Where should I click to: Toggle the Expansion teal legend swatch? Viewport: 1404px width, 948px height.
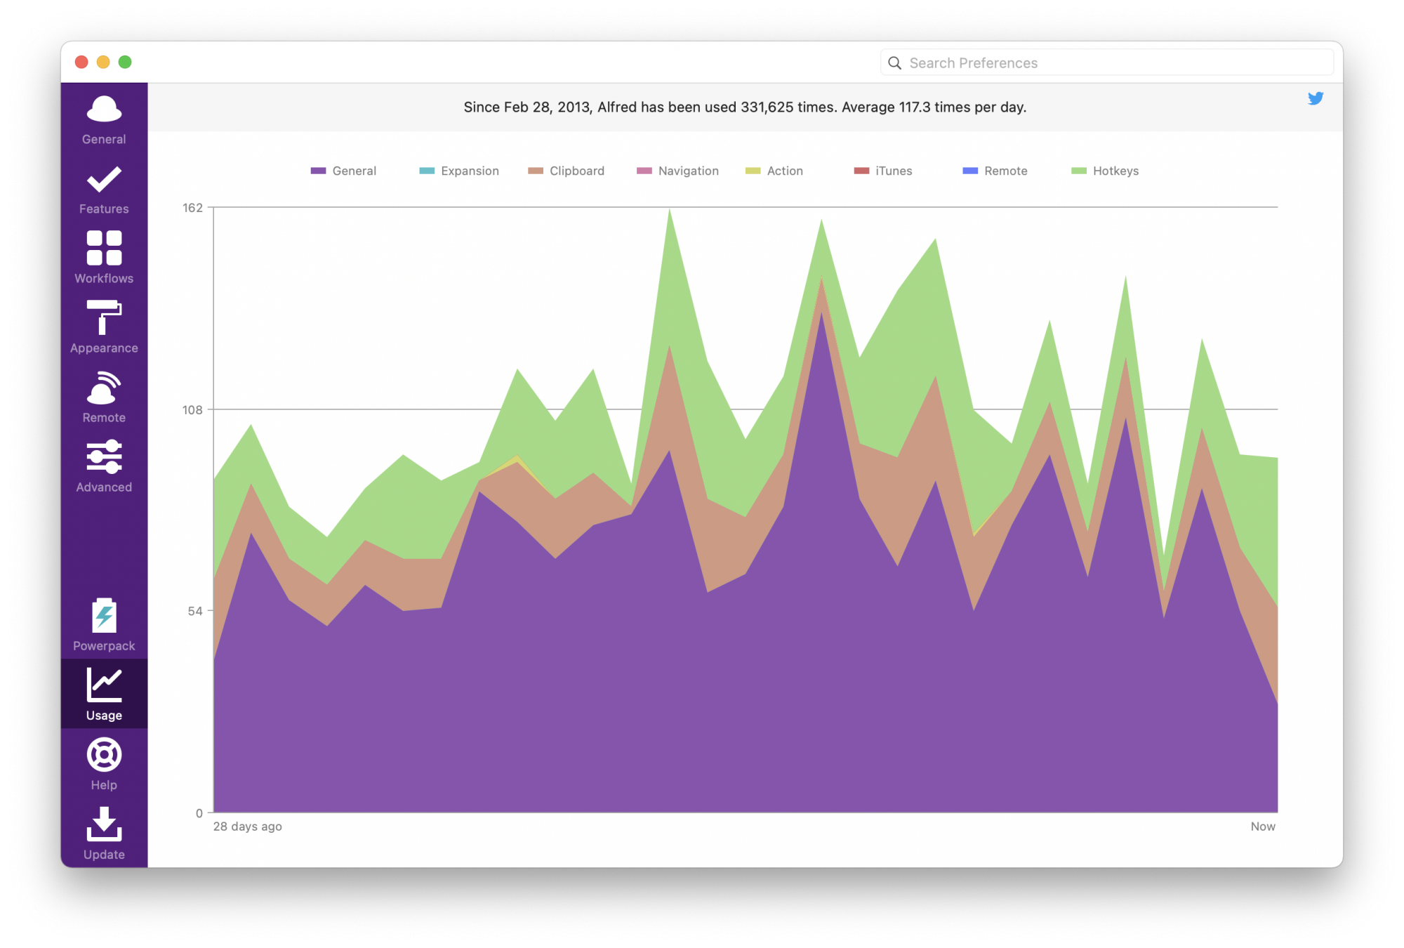coord(427,171)
